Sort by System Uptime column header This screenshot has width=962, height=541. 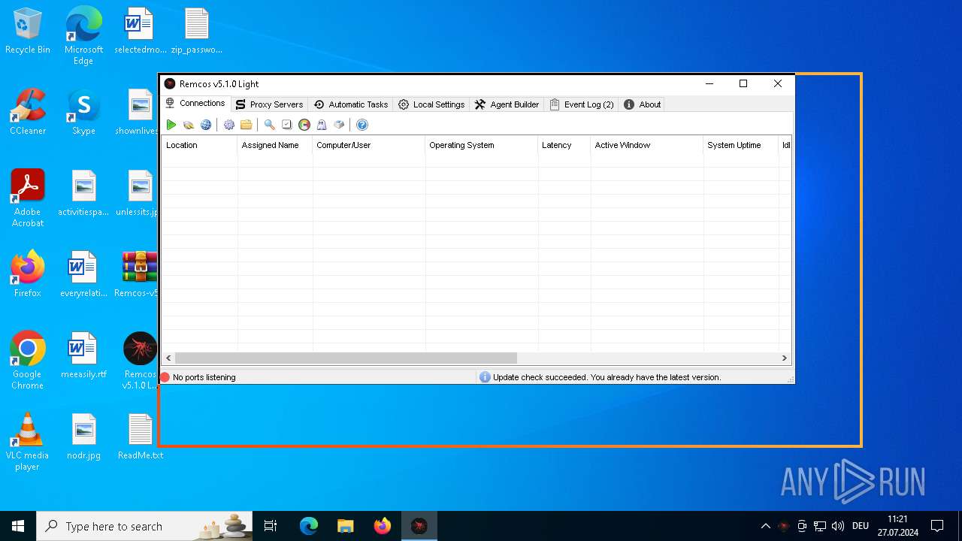(741, 145)
